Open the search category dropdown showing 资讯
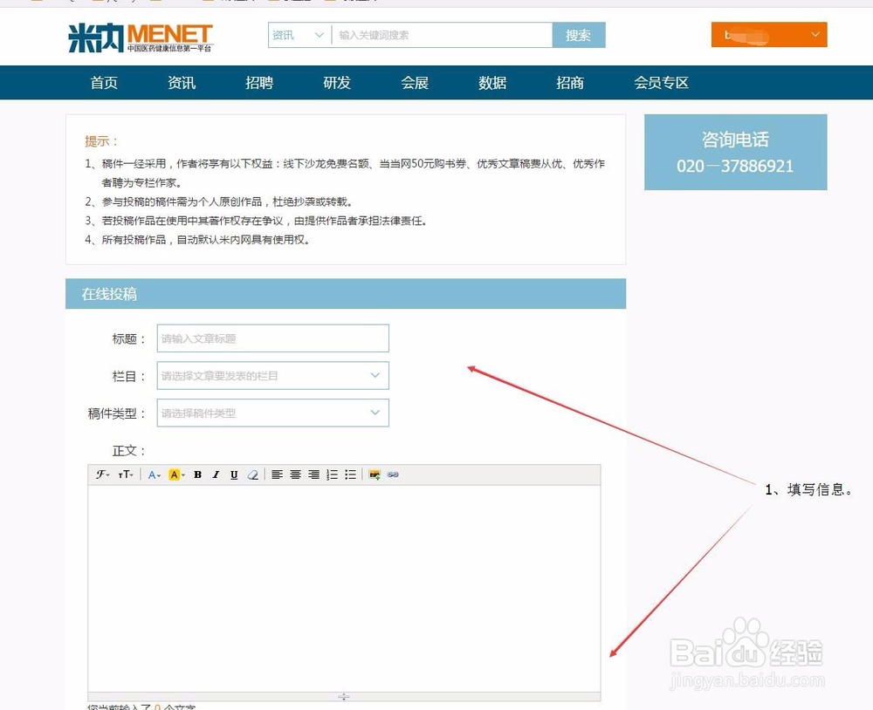This screenshot has height=710, width=873. click(296, 36)
